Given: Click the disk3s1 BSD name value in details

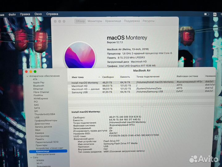Looking at the screenshot, I should [113, 133].
